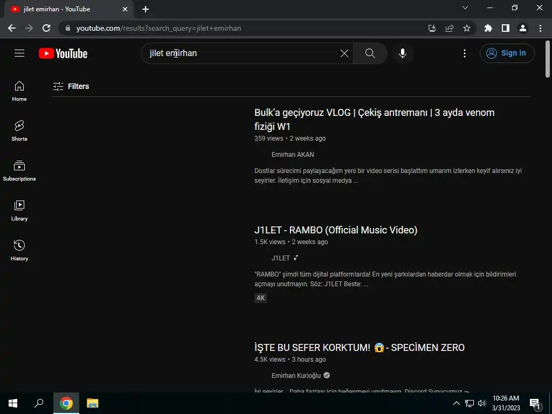This screenshot has height=414, width=552.
Task: Go to the YouTube logo homepage
Action: pos(63,53)
